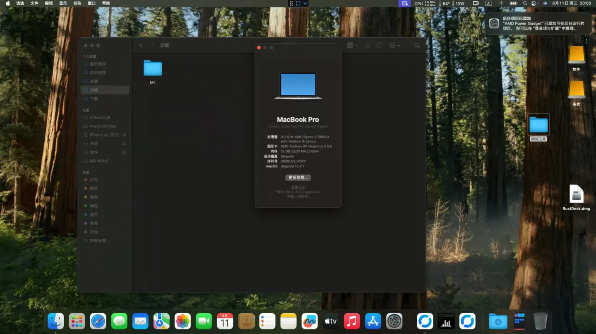Click the tag icon in the Finder toolbar
Image resolution: width=596 pixels, height=334 pixels.
[380, 45]
